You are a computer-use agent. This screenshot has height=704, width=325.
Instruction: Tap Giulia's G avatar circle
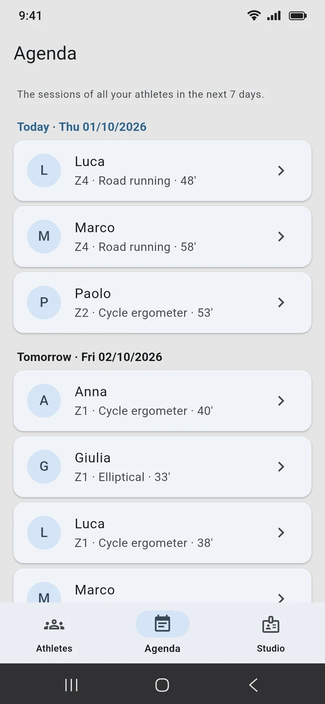point(44,467)
